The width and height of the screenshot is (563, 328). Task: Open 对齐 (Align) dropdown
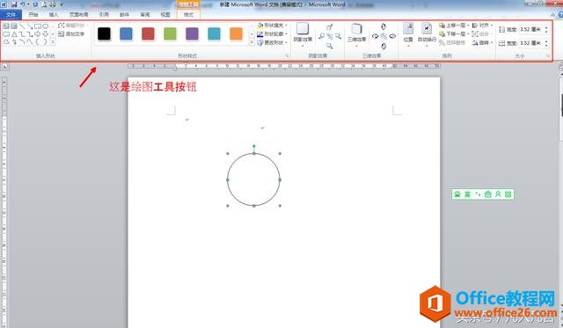point(482,26)
